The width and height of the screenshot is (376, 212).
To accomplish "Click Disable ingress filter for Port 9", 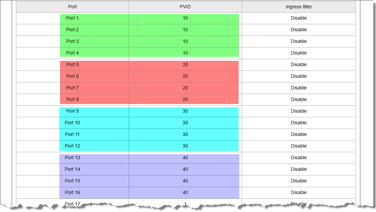I will [x=299, y=111].
